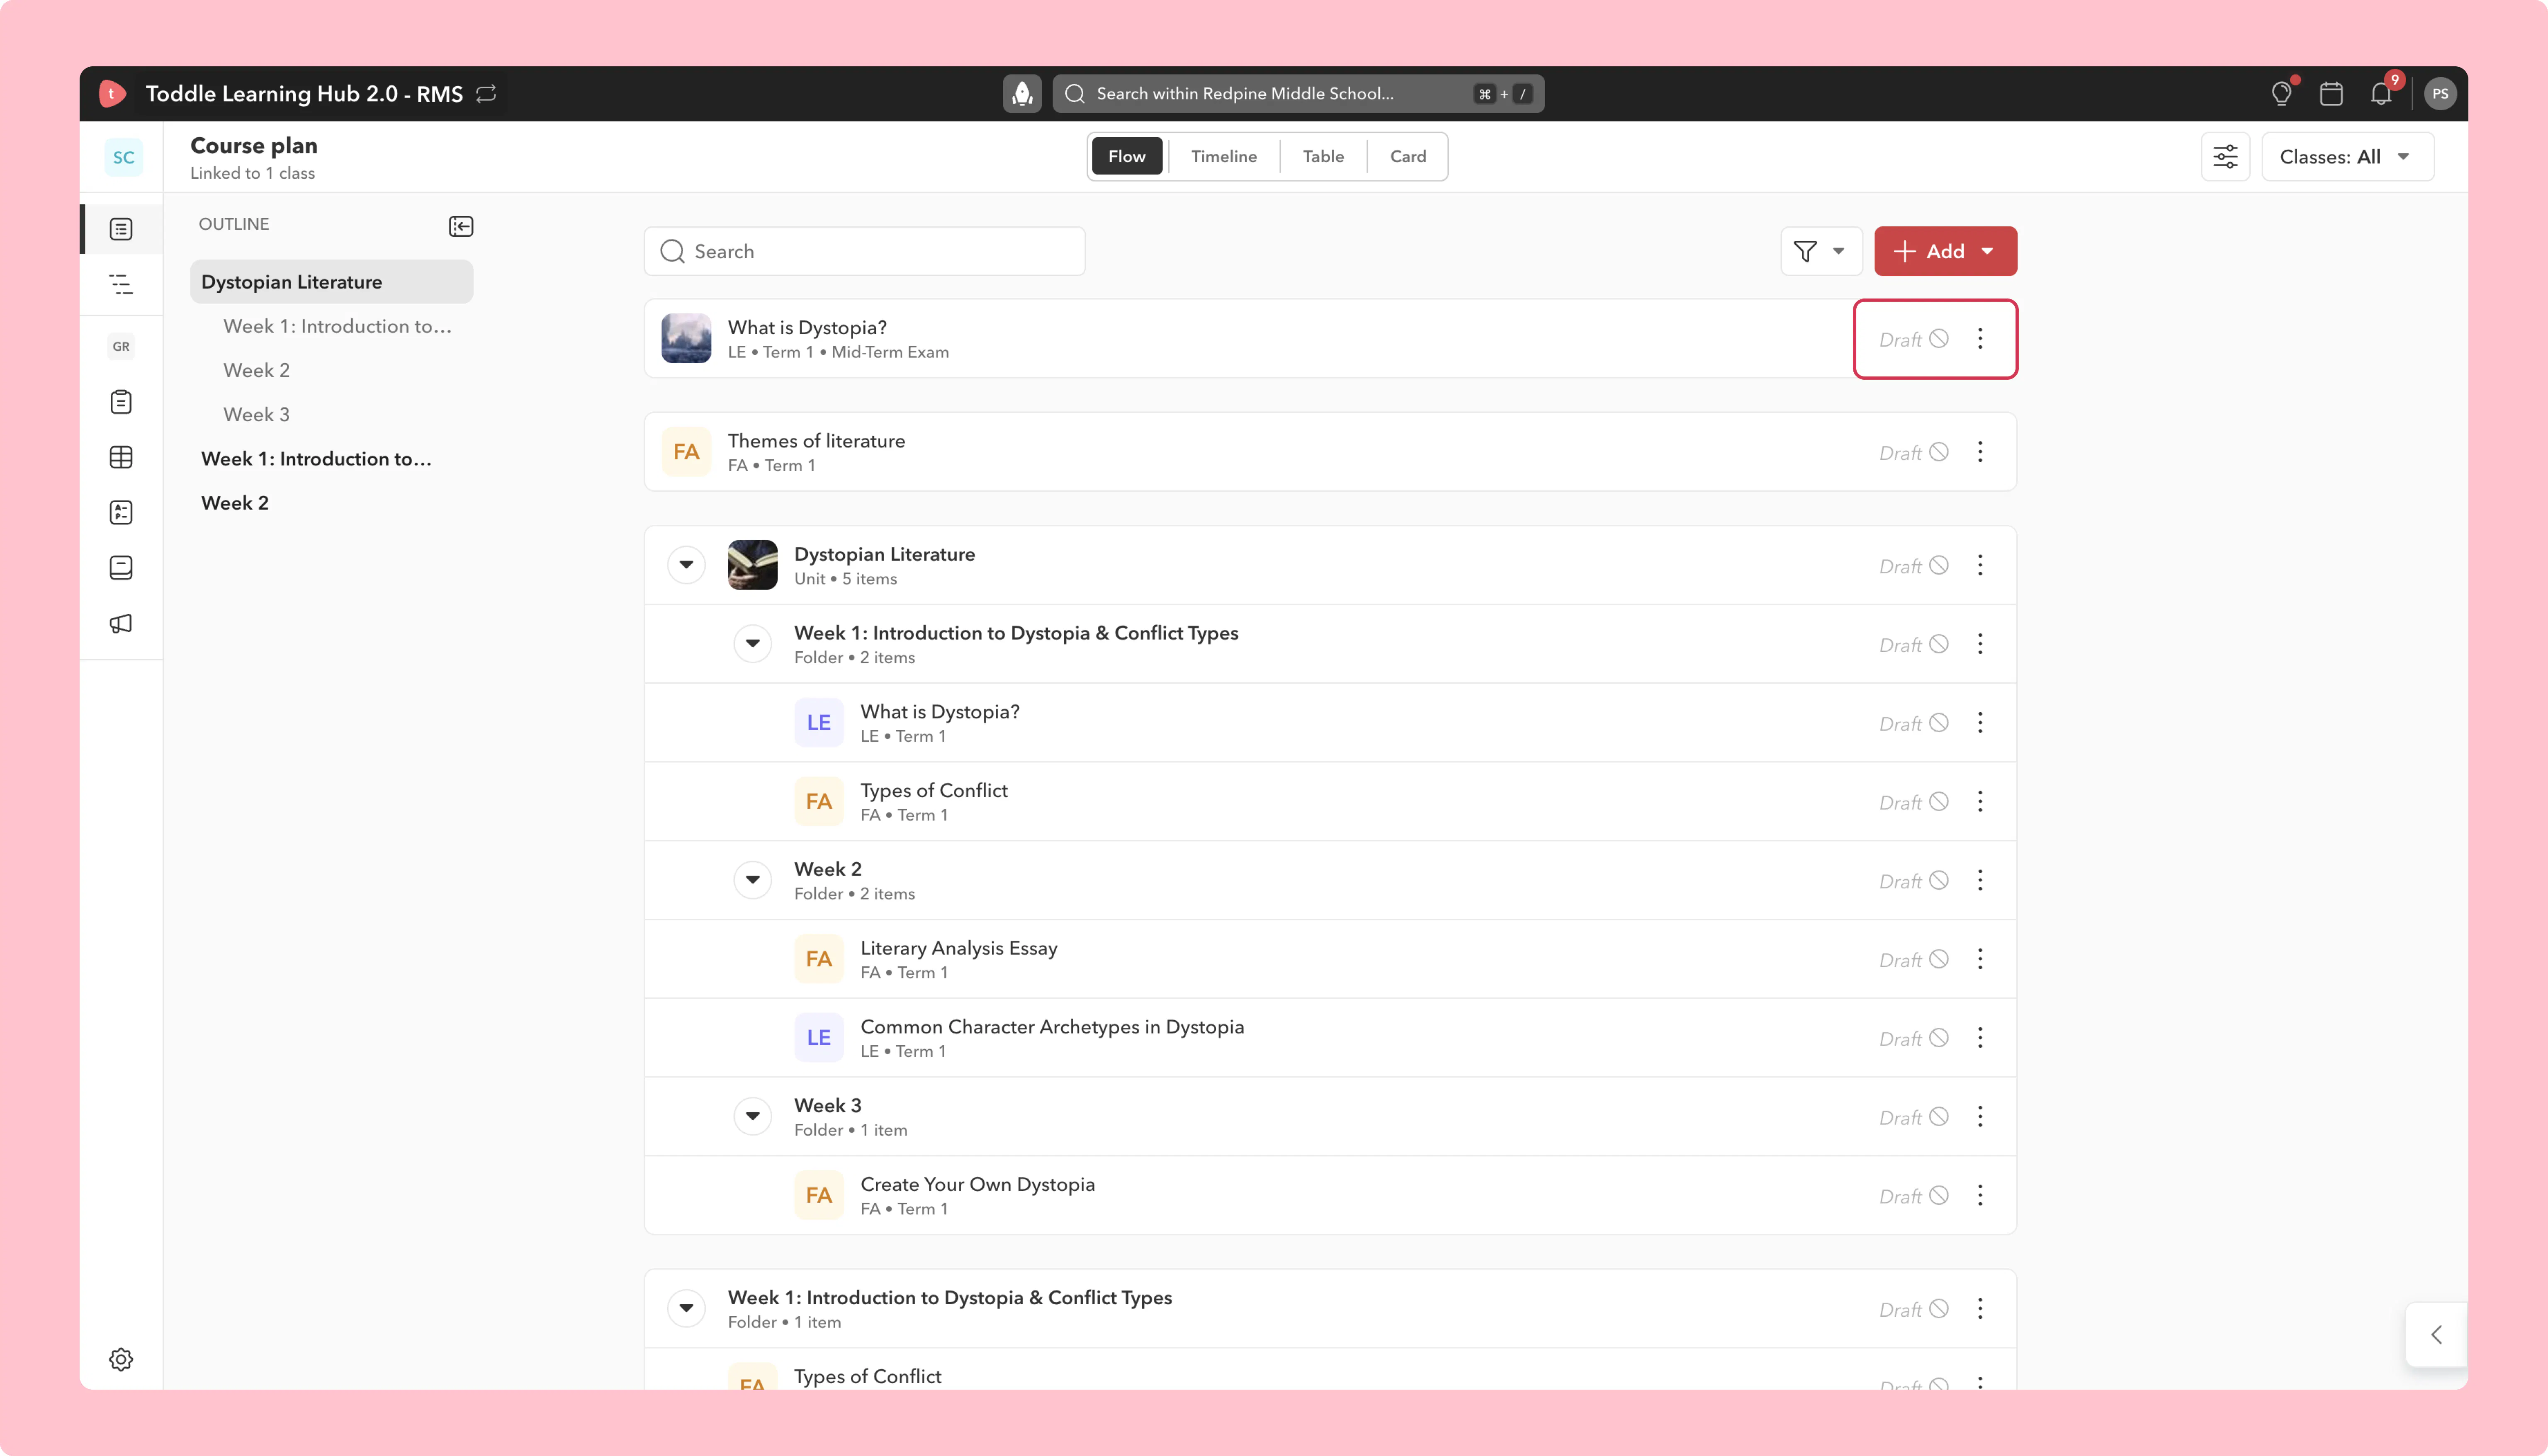The width and height of the screenshot is (2548, 1456).
Task: Open the What is Dystopia? cover thumbnail
Action: (686, 338)
